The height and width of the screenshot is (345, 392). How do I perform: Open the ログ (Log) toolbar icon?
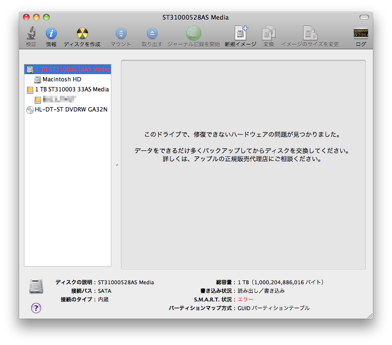tap(361, 33)
